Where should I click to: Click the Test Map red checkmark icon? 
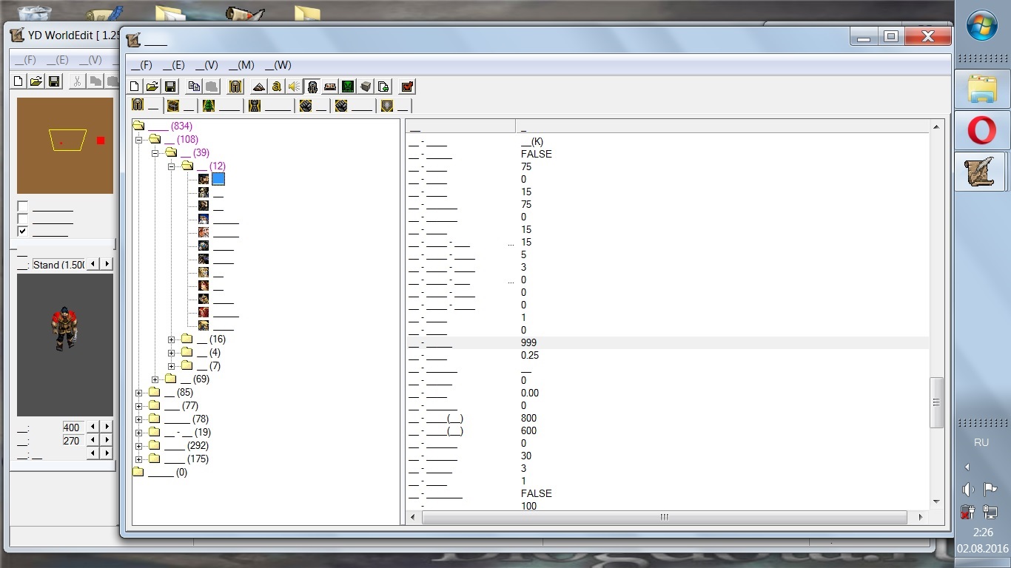tap(407, 87)
